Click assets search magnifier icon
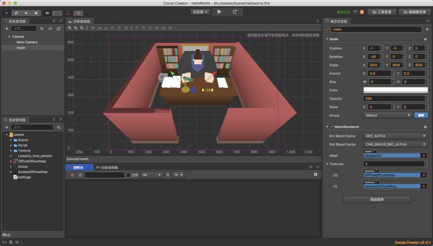Viewport: 433px width, 246px height. (x=59, y=127)
